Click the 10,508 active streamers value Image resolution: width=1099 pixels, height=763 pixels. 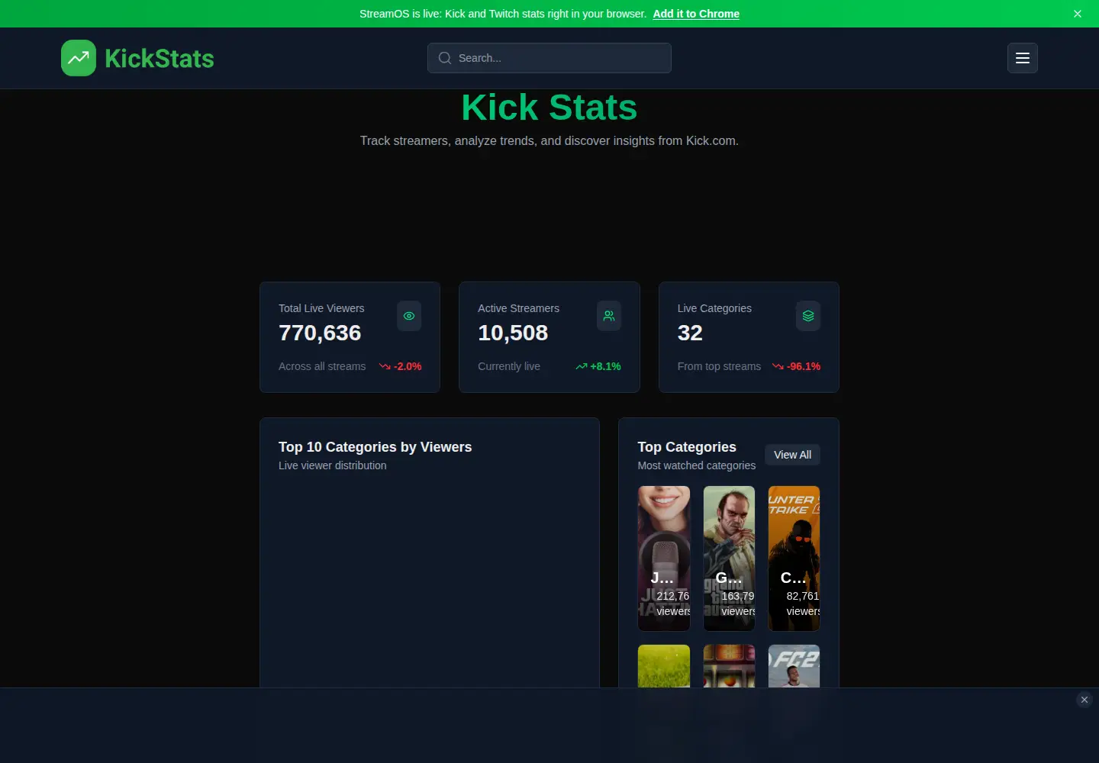[x=513, y=333]
